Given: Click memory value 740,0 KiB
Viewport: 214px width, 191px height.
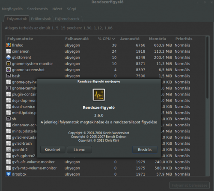Looking at the screenshot, I should click(163, 162).
